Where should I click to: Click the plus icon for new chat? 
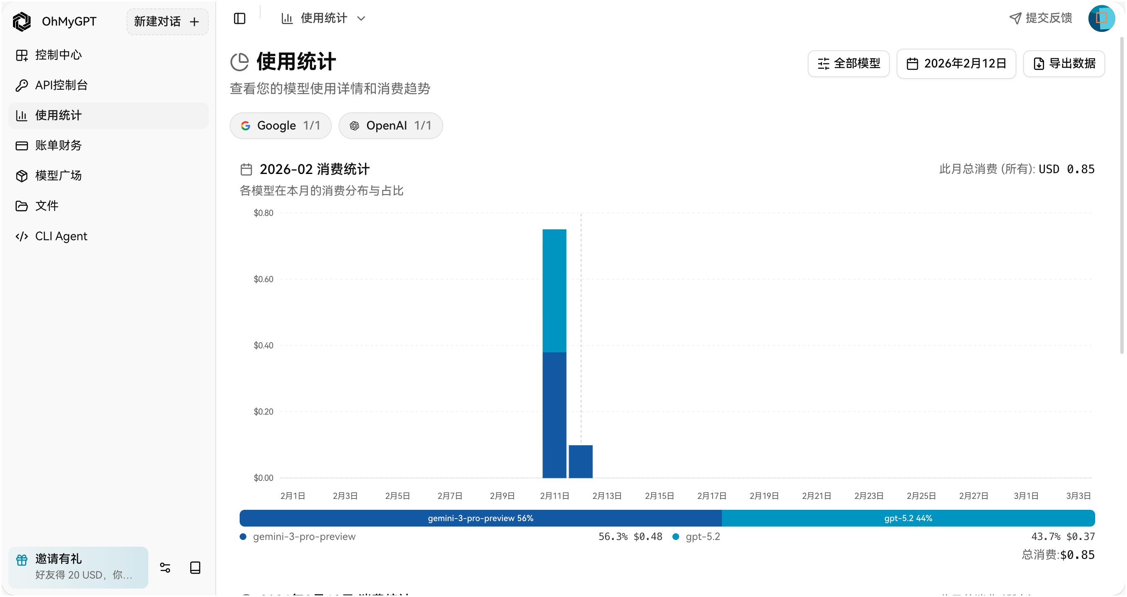(x=194, y=21)
